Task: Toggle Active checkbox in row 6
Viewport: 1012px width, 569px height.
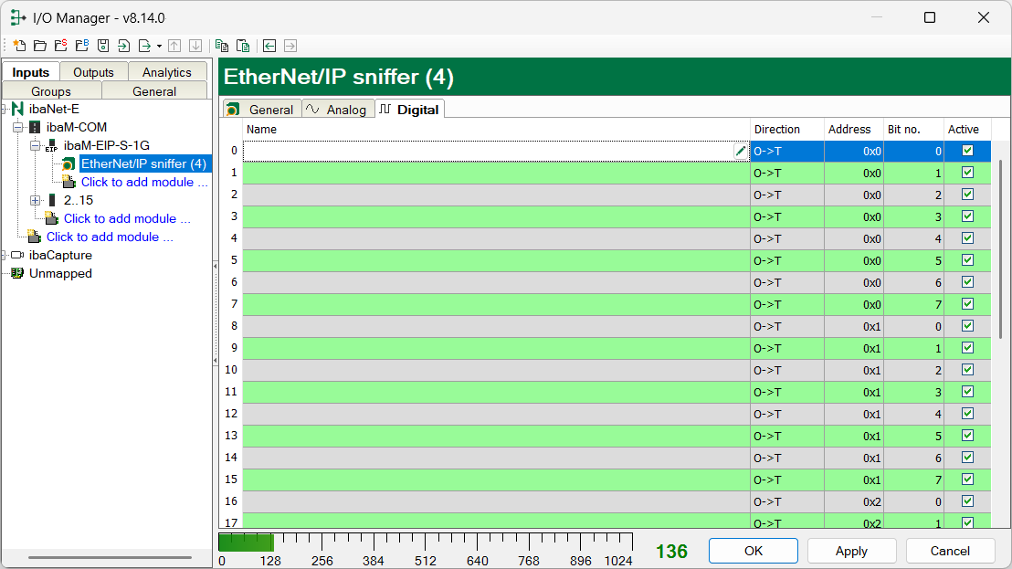Action: [x=967, y=282]
